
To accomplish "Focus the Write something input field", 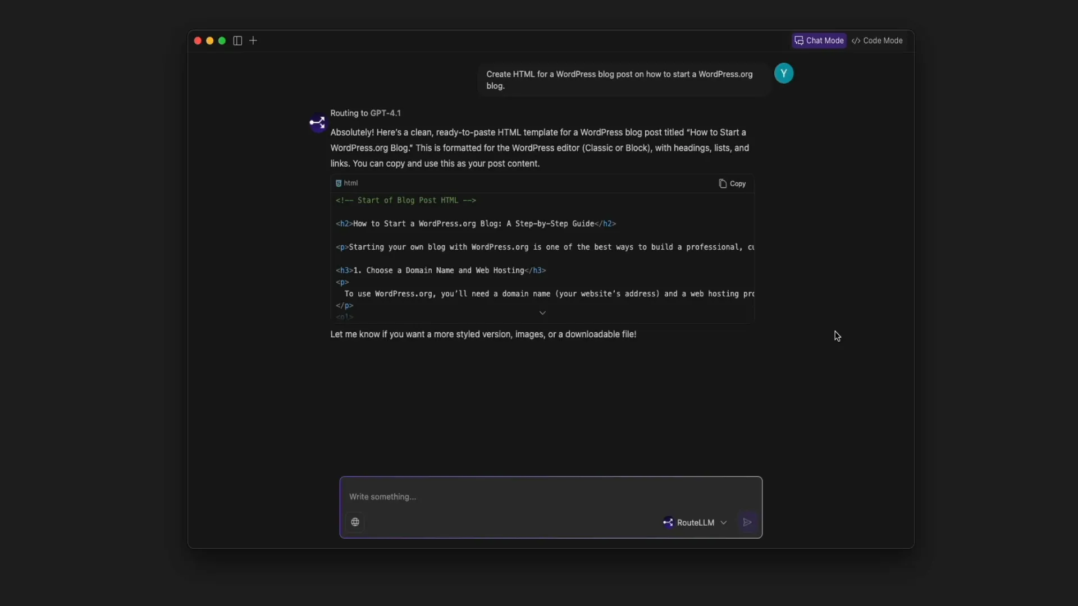I will [x=551, y=497].
